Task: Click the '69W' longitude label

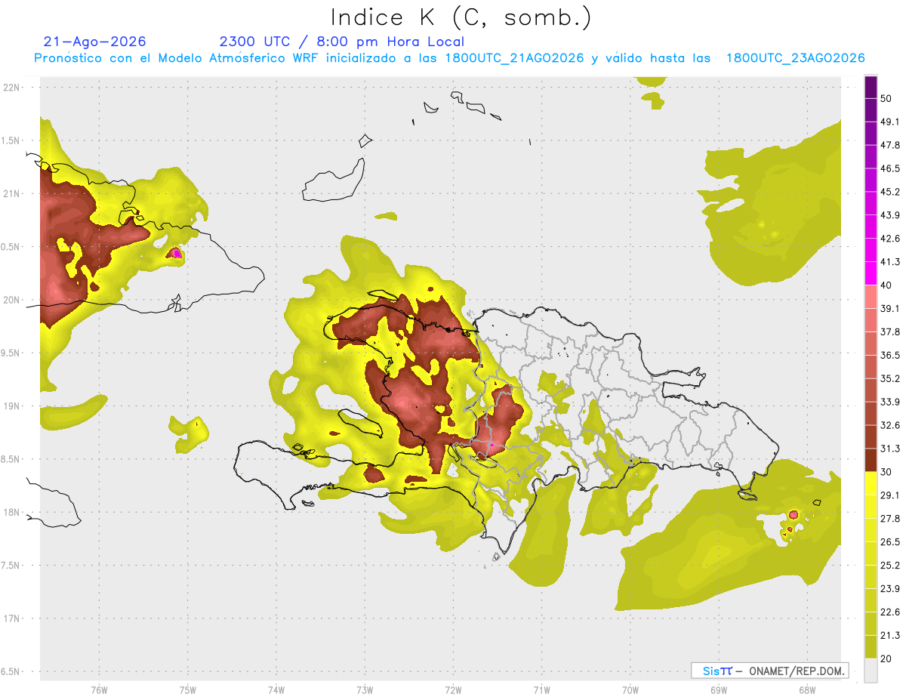Action: pyautogui.click(x=719, y=689)
